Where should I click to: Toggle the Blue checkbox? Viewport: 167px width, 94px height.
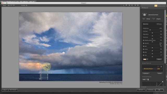coord(144,52)
